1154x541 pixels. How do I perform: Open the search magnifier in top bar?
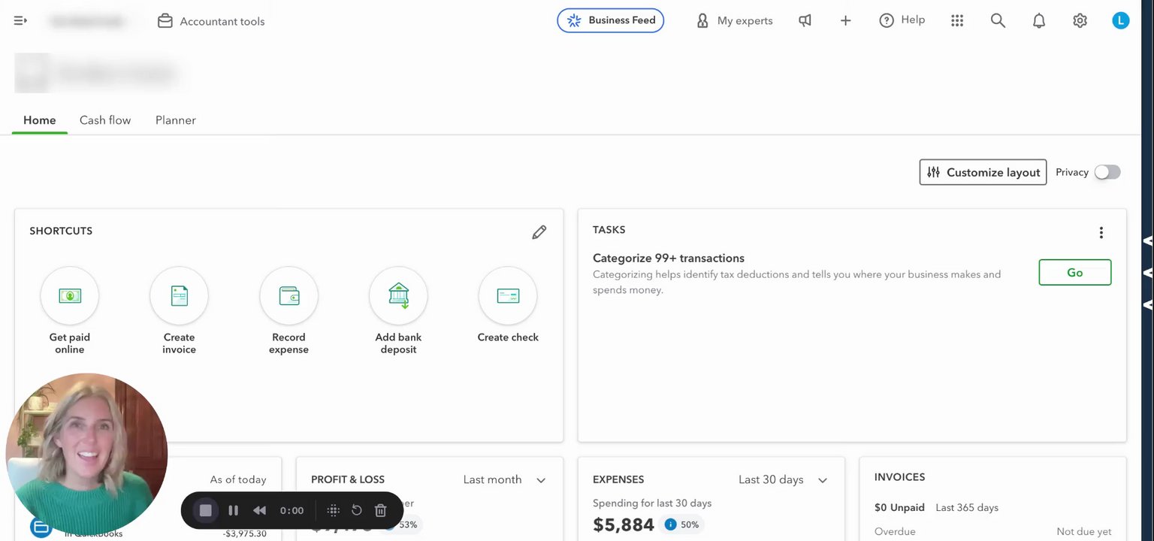coord(998,21)
